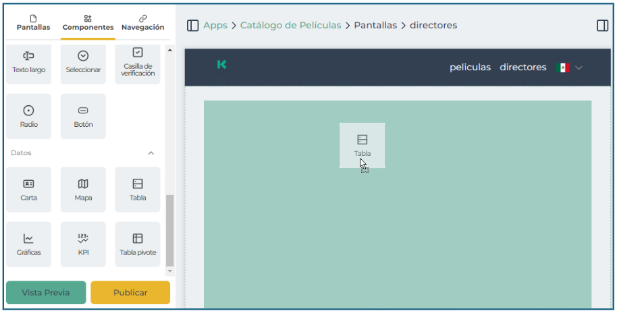The image size is (617, 313).
Task: Select the KPI component
Action: (x=83, y=244)
